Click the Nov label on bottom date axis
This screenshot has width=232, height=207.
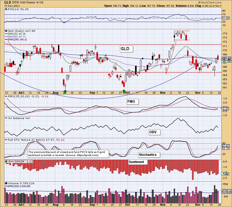(x=163, y=205)
